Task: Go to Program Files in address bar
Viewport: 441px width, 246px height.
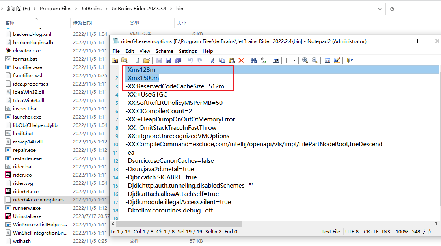Action: [x=56, y=9]
